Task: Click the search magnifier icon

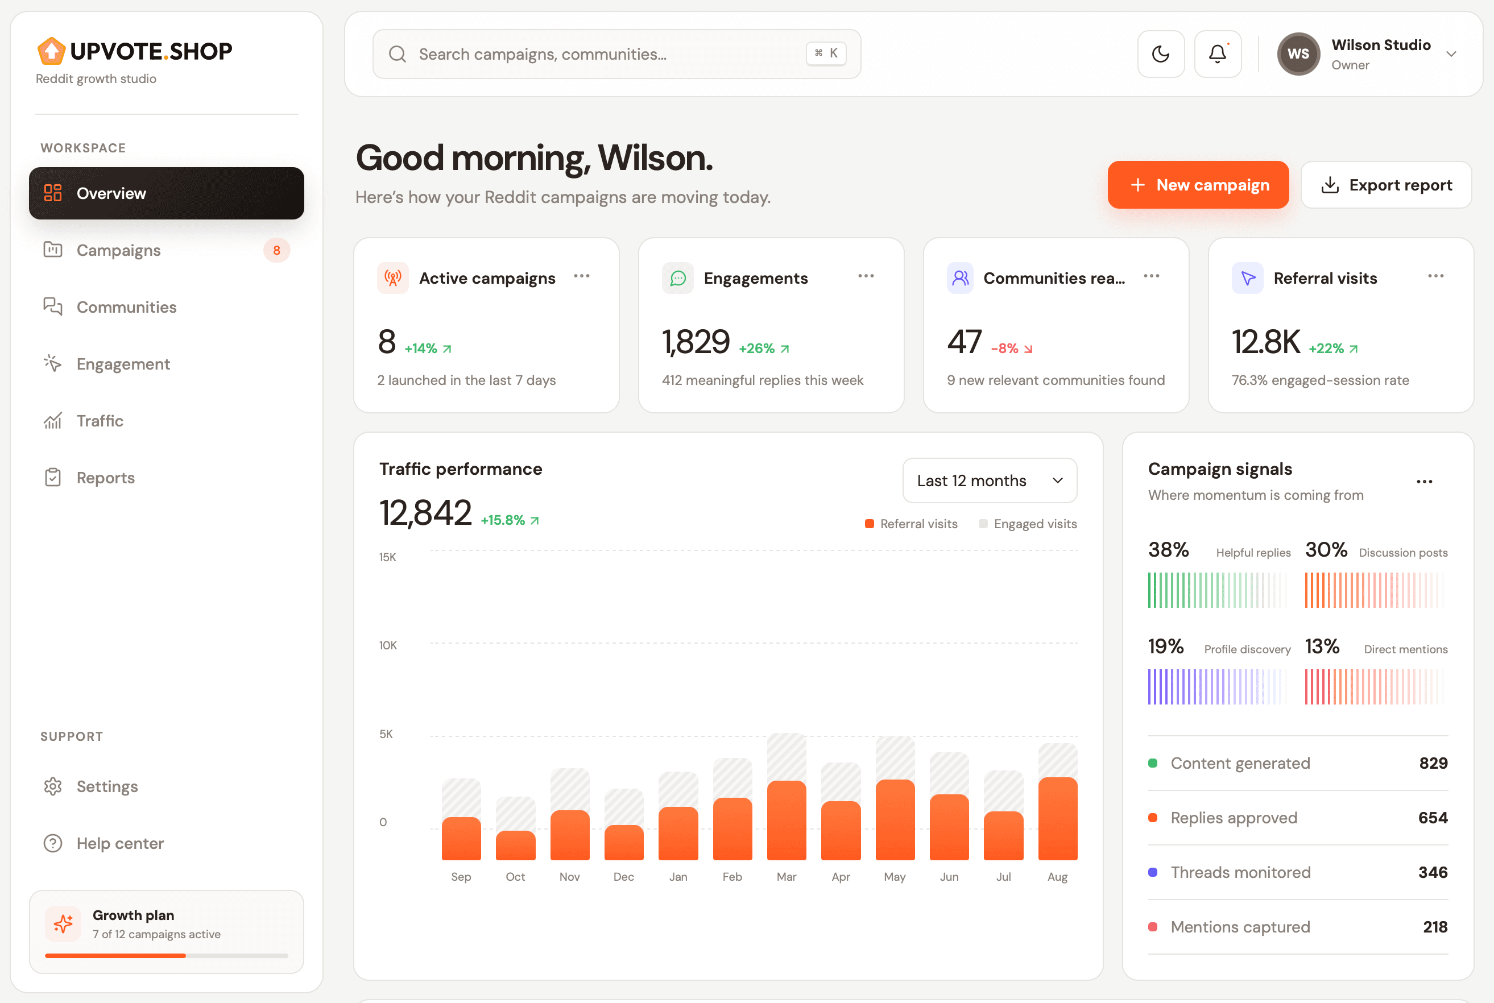Action: click(x=398, y=55)
